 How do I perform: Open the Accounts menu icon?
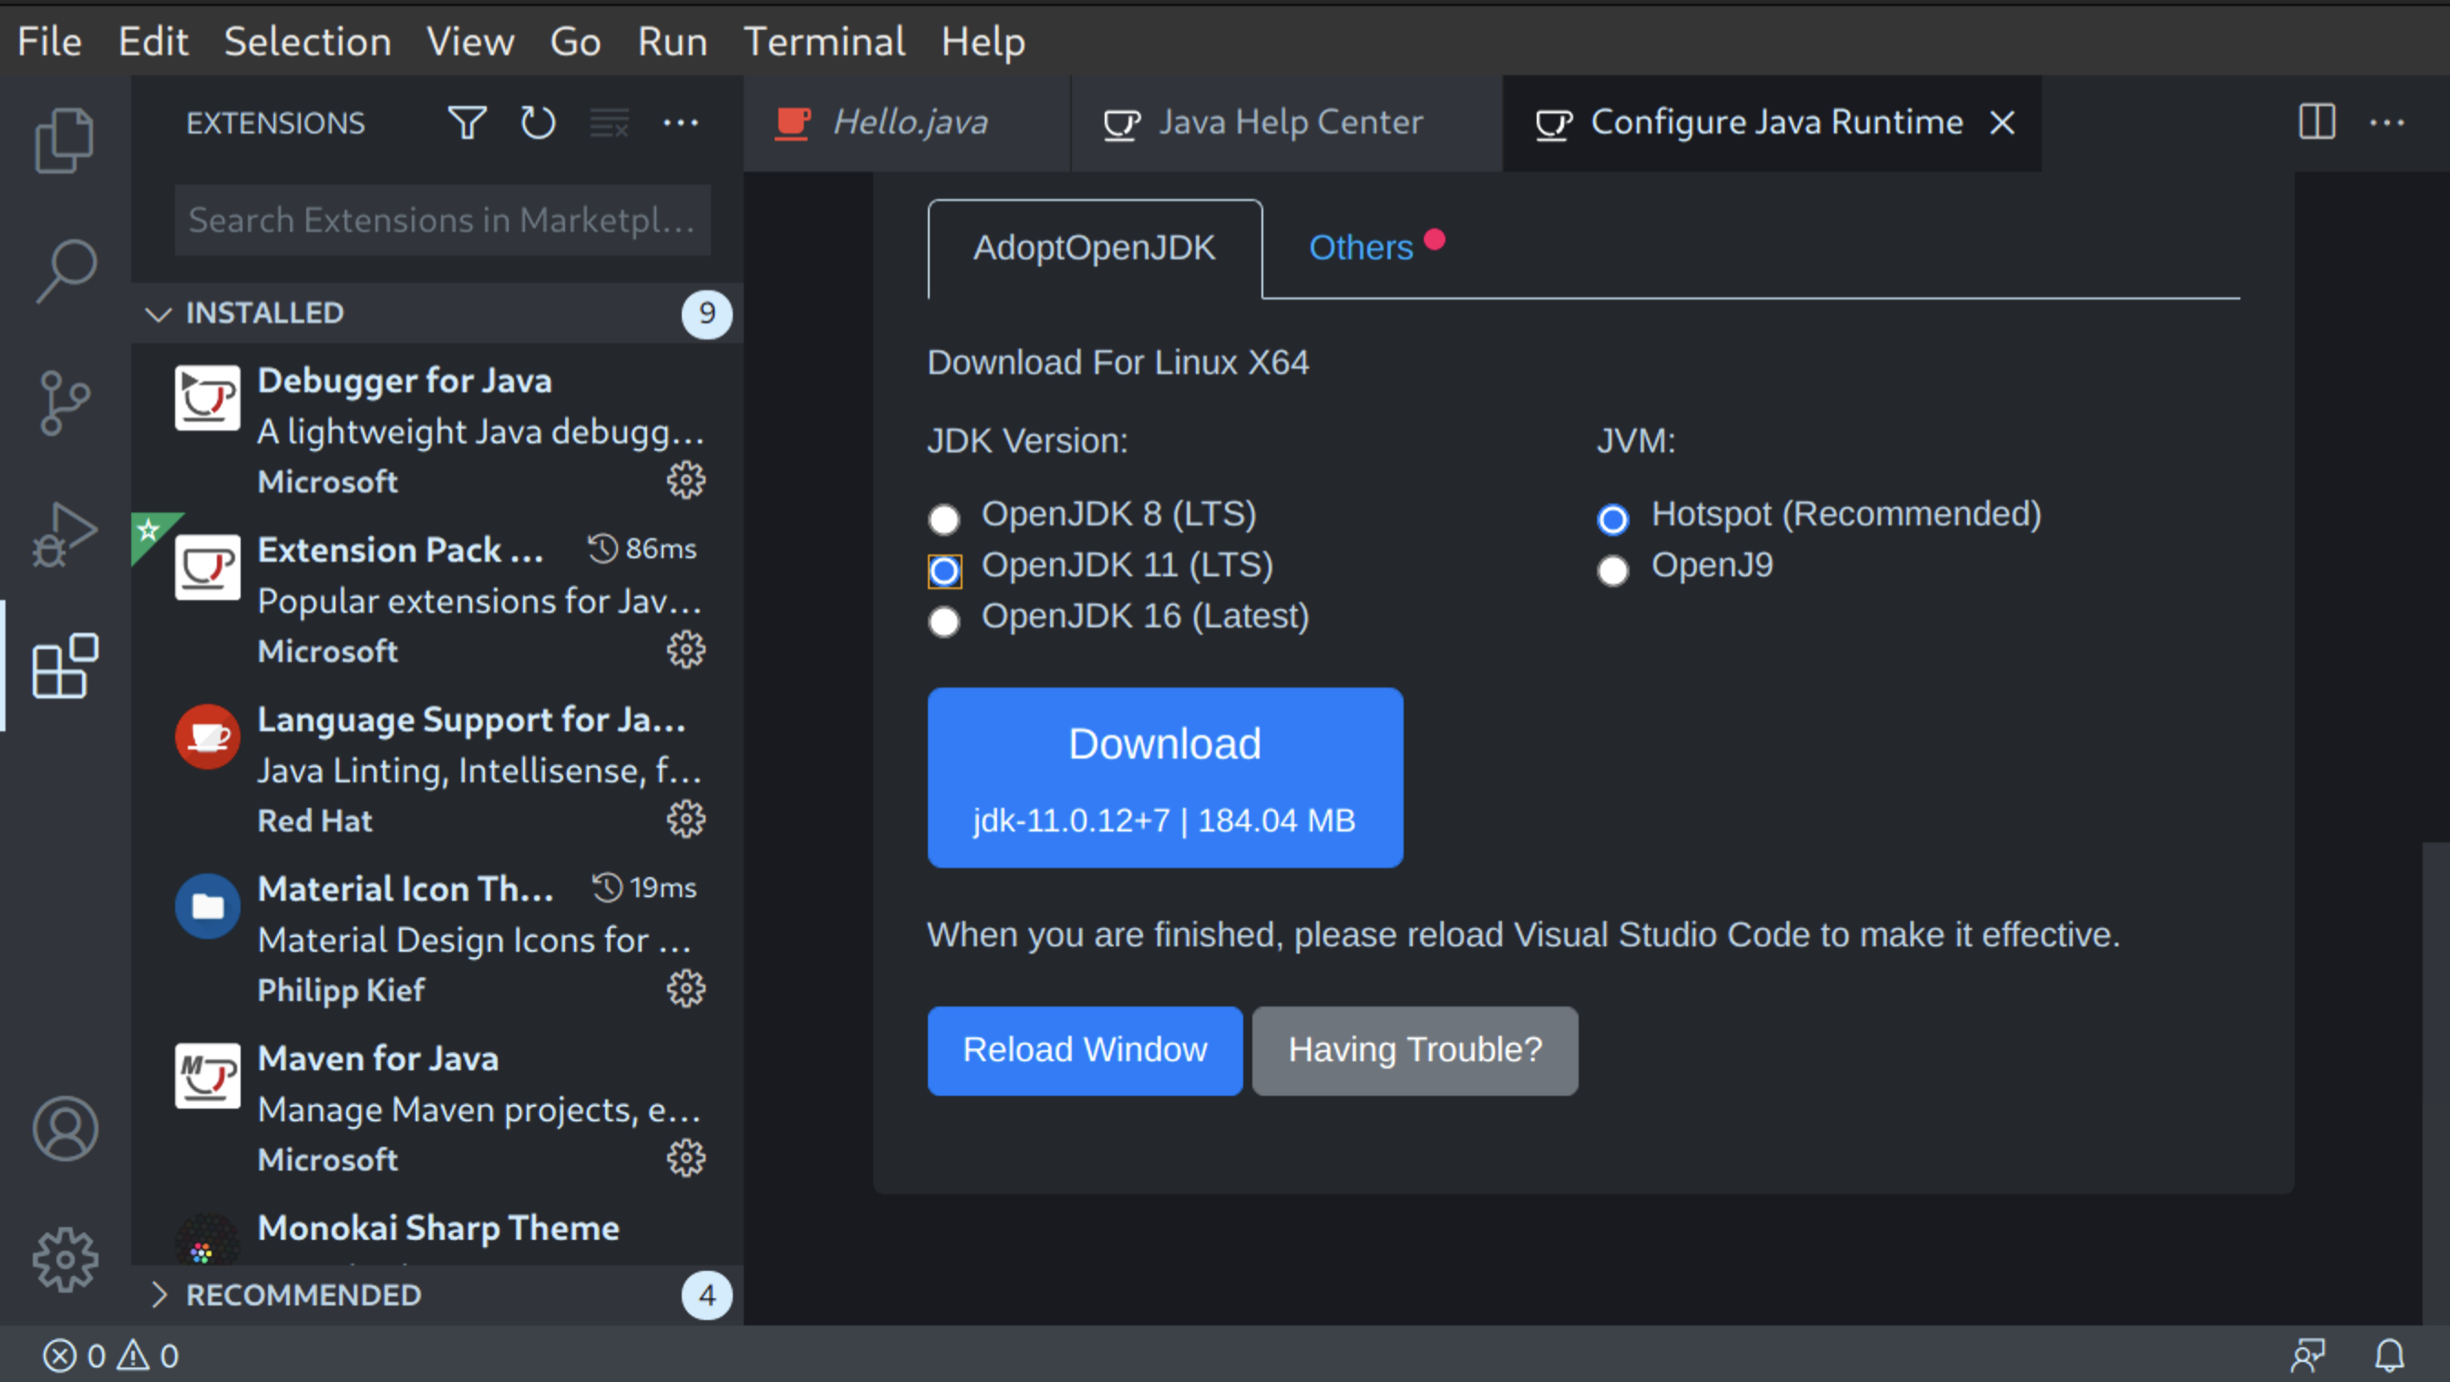click(65, 1129)
